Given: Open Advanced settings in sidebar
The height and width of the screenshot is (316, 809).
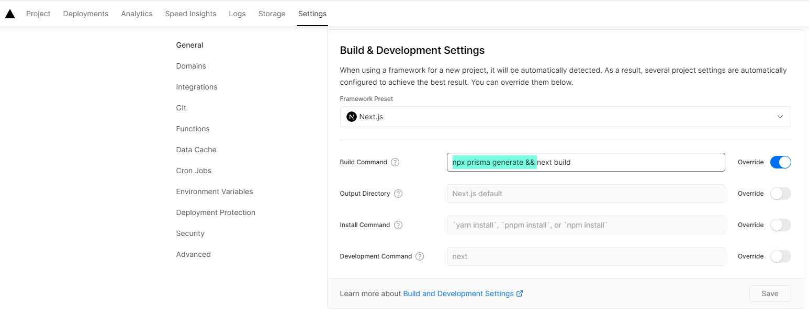Looking at the screenshot, I should tap(194, 254).
